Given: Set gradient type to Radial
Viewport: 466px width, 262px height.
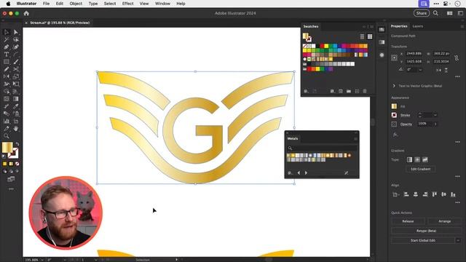Looking at the screenshot, I should pyautogui.click(x=417, y=160).
